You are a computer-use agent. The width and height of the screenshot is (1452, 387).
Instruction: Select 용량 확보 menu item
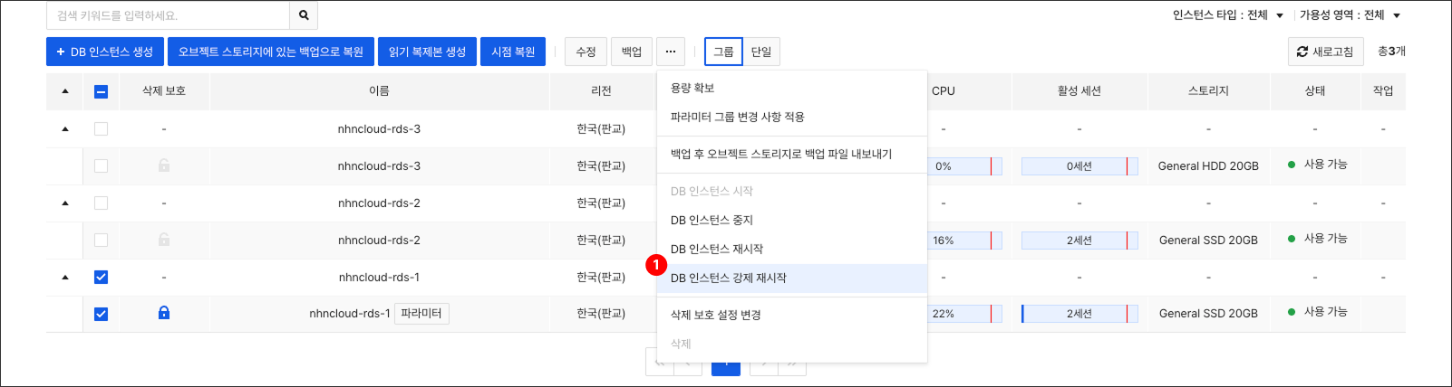[x=792, y=88]
